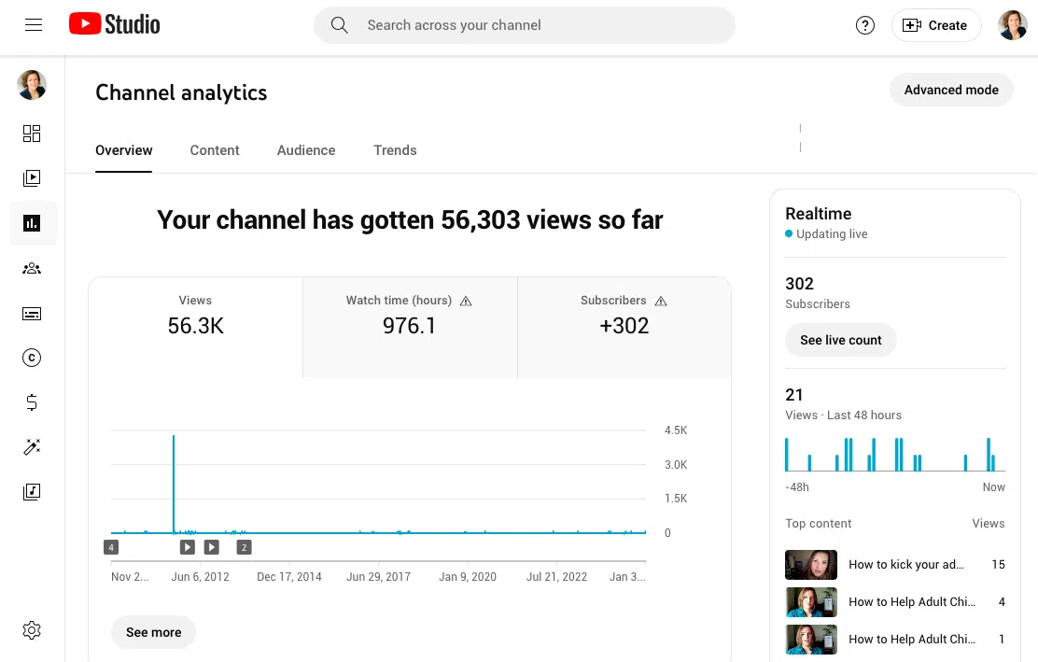Select the Subtitles icon in the sidebar
The height and width of the screenshot is (662, 1038).
click(x=32, y=313)
